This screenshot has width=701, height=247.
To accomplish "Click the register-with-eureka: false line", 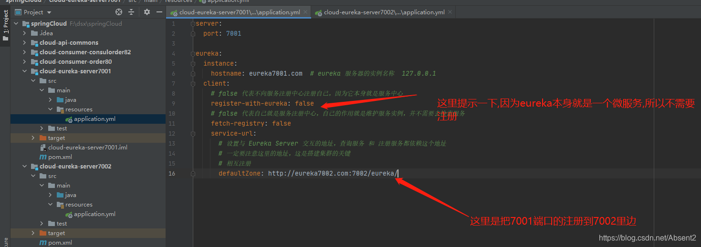I will tap(262, 103).
